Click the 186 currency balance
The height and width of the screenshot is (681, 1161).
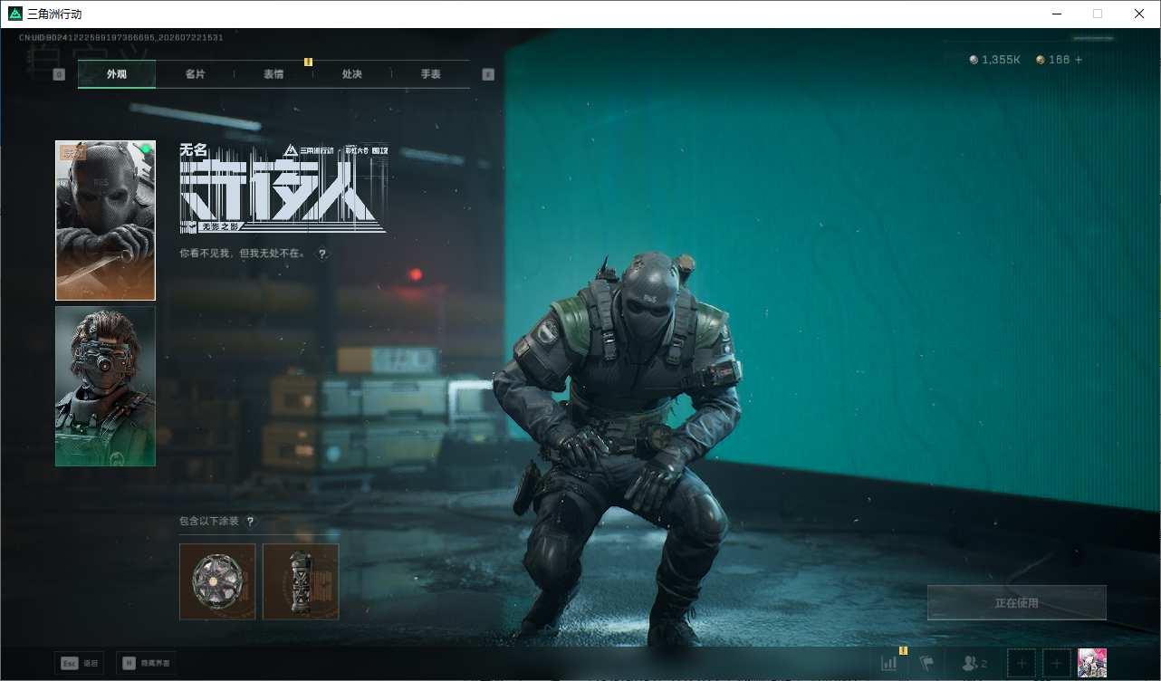click(x=1053, y=60)
